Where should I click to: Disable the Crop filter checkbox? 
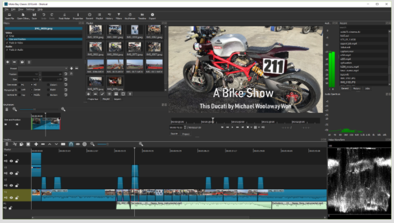click(x=7, y=36)
